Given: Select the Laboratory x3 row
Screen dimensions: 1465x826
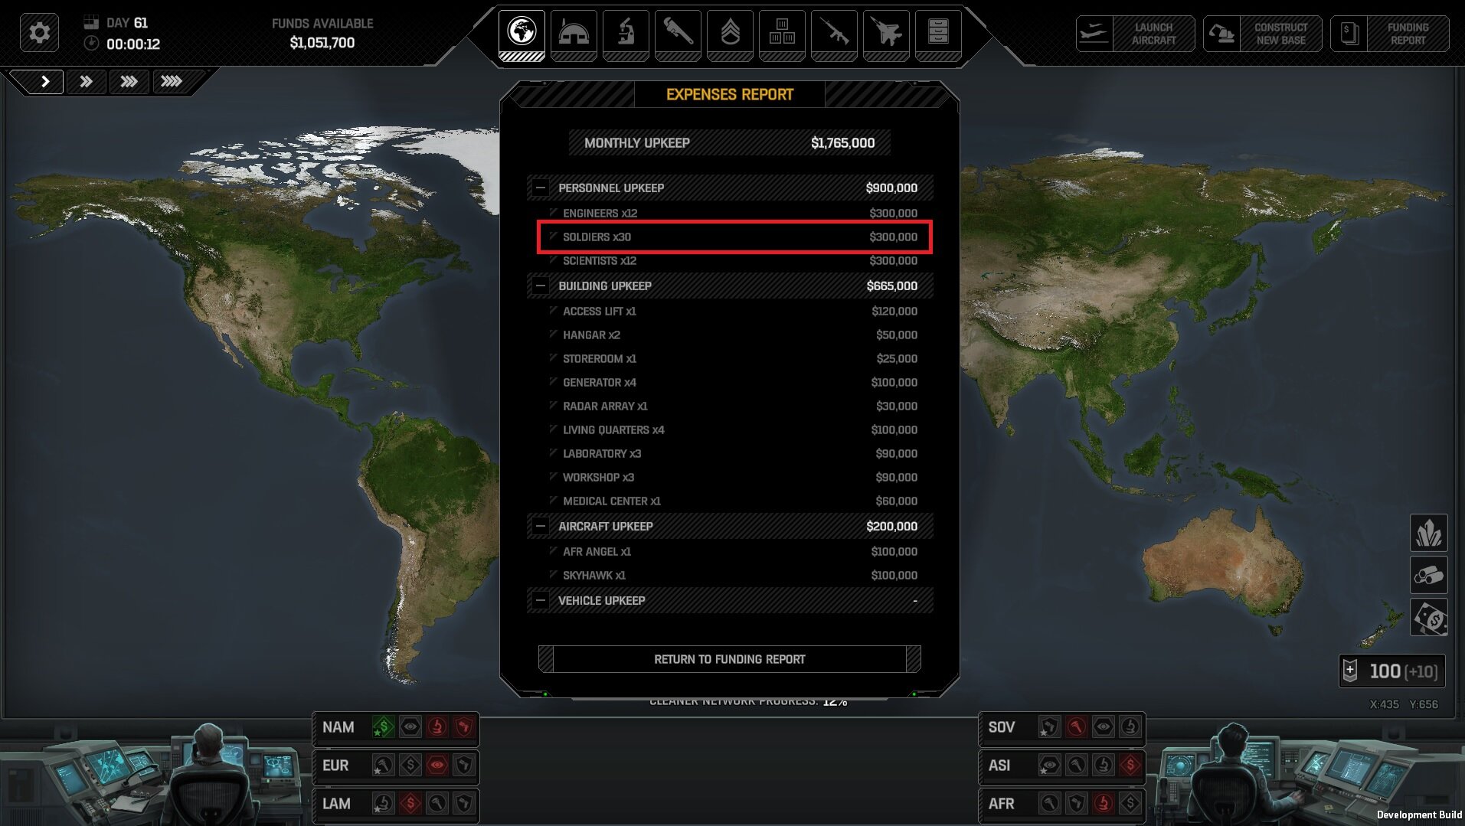Looking at the screenshot, I should click(x=734, y=453).
